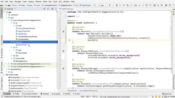Open the Analyze menu

tap(31, 2)
